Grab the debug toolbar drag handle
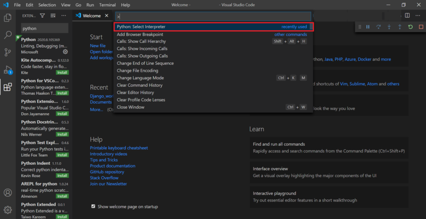Image resolution: width=426 pixels, height=219 pixels. pyautogui.click(x=360, y=27)
